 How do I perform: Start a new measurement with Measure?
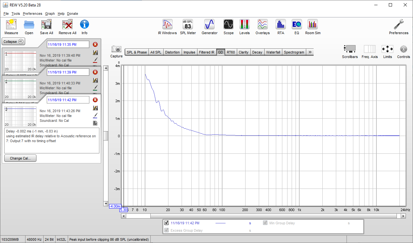coord(11,27)
